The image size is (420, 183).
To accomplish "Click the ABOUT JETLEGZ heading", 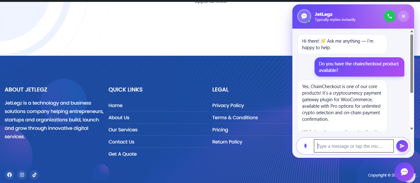I will tap(26, 90).
